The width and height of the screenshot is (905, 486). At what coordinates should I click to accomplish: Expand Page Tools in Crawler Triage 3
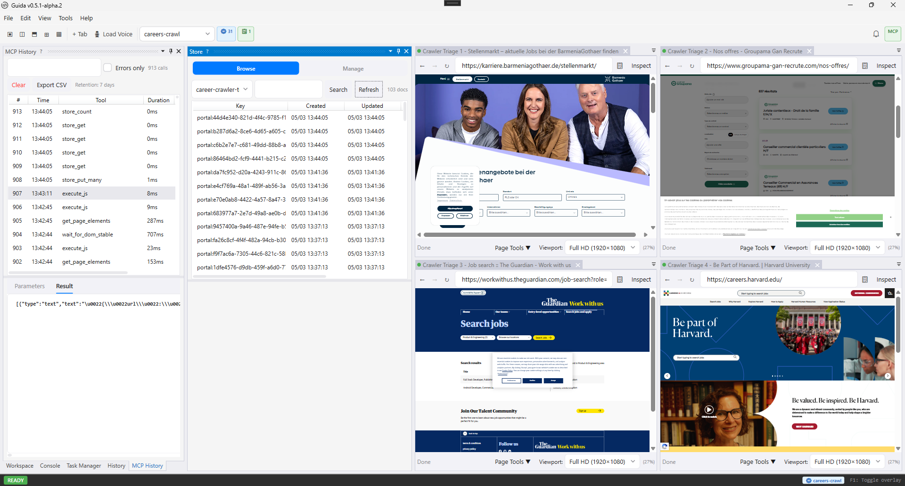click(x=512, y=462)
